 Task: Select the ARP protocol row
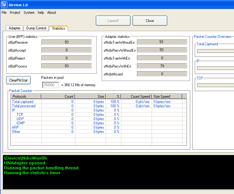coord(15,127)
